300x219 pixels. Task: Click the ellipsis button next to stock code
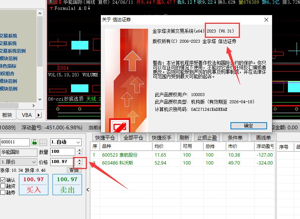pyautogui.click(x=43, y=142)
